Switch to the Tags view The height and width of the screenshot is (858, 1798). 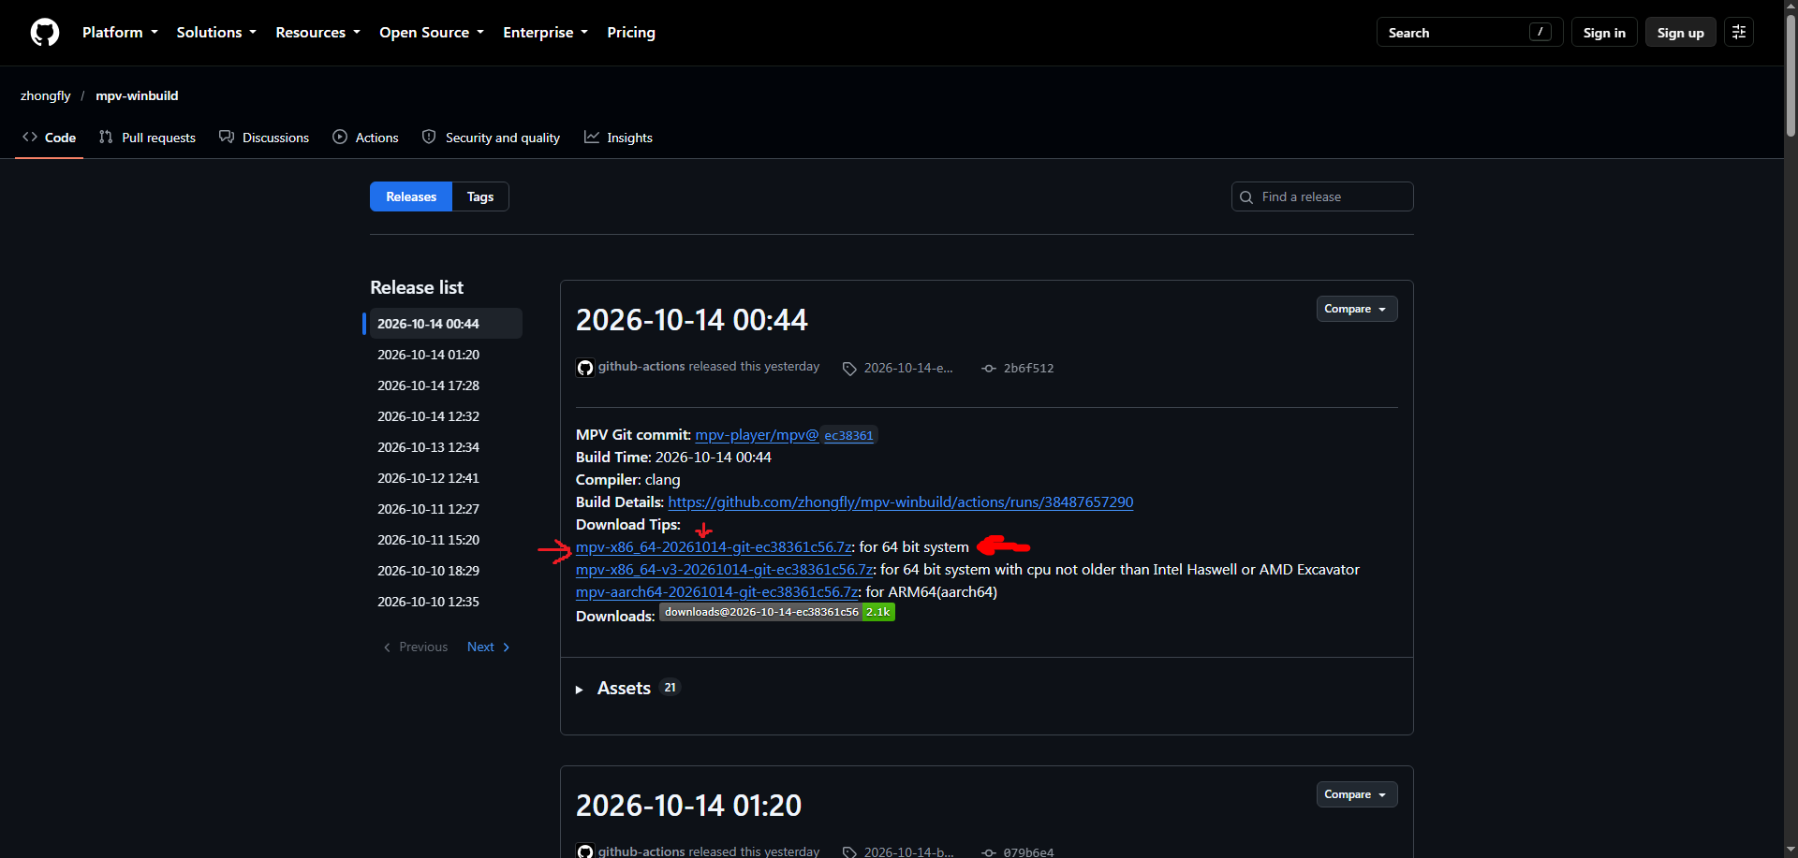pos(480,196)
